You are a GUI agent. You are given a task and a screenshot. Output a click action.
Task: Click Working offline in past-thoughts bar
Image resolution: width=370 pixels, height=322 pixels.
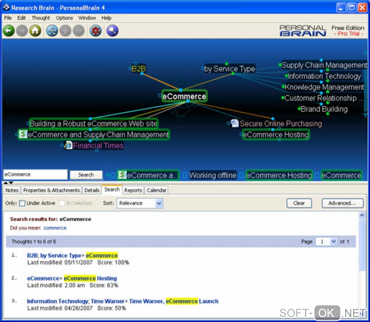pyautogui.click(x=213, y=175)
